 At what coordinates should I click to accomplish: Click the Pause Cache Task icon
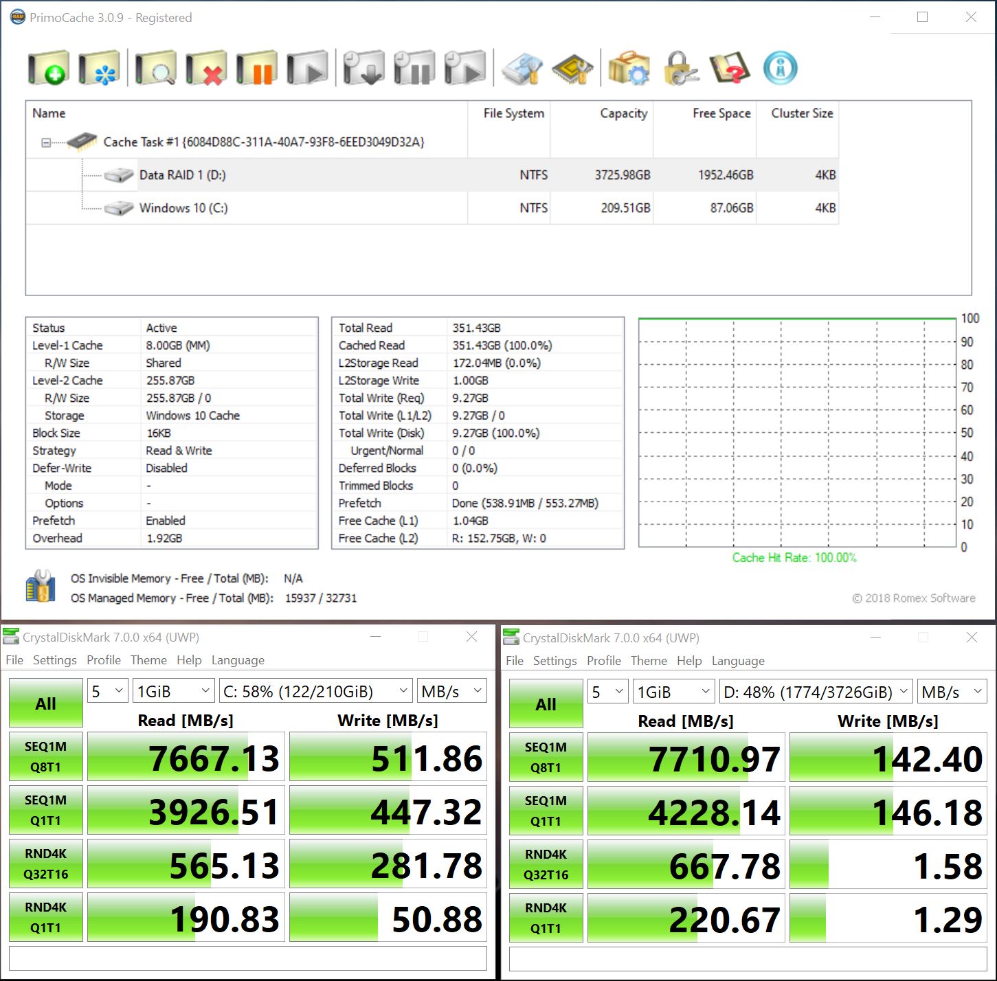[x=257, y=68]
